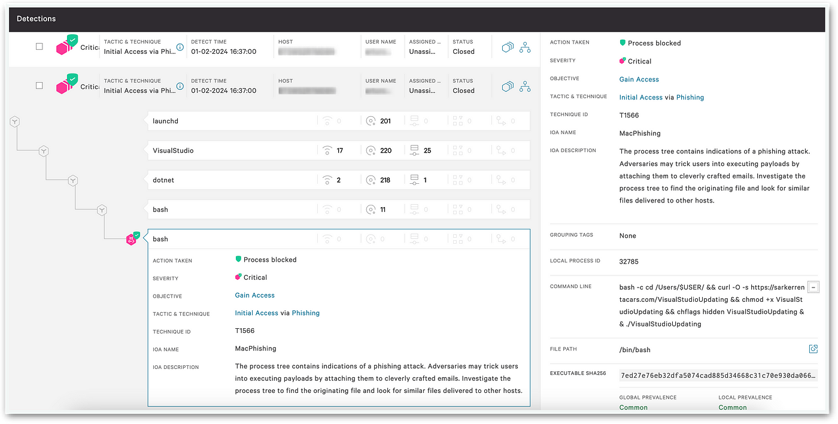Select the pink malicious bash node in the tree
The width and height of the screenshot is (838, 424).
coord(132,239)
